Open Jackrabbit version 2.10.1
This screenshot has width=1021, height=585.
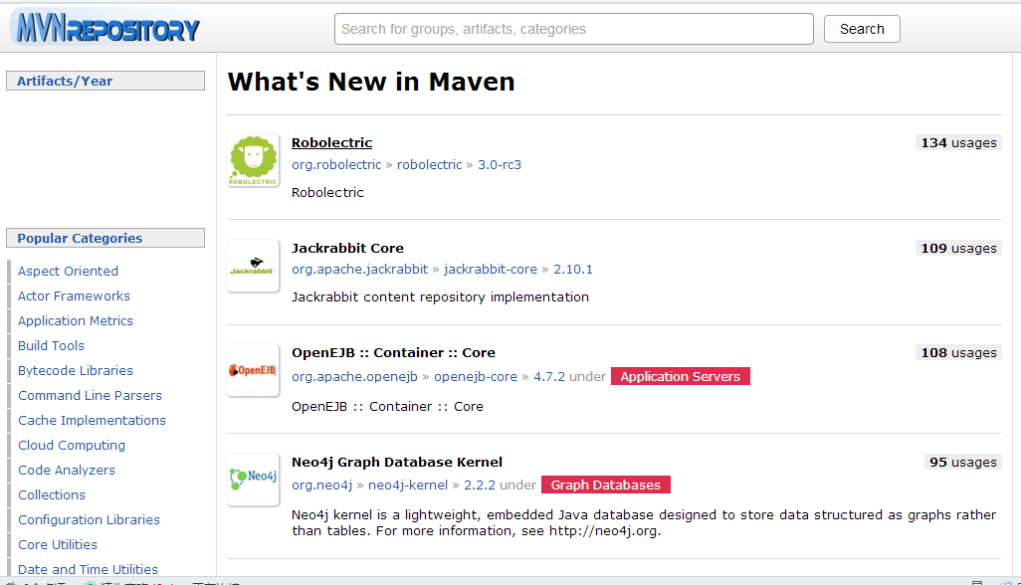tap(573, 270)
